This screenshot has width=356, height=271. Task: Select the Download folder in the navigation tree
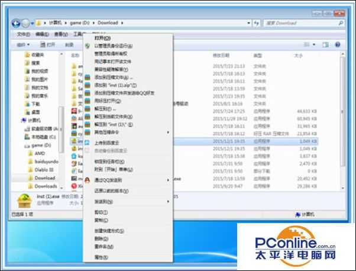[44, 178]
